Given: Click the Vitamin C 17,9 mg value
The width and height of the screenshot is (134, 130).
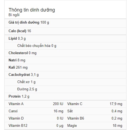Looking at the screenshot, I should (x=116, y=104).
